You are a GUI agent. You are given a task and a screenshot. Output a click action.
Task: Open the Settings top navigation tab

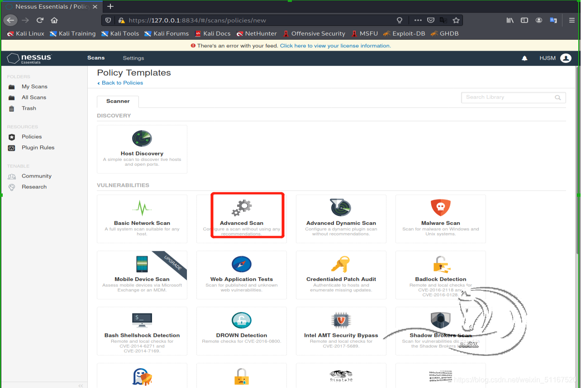coord(133,58)
